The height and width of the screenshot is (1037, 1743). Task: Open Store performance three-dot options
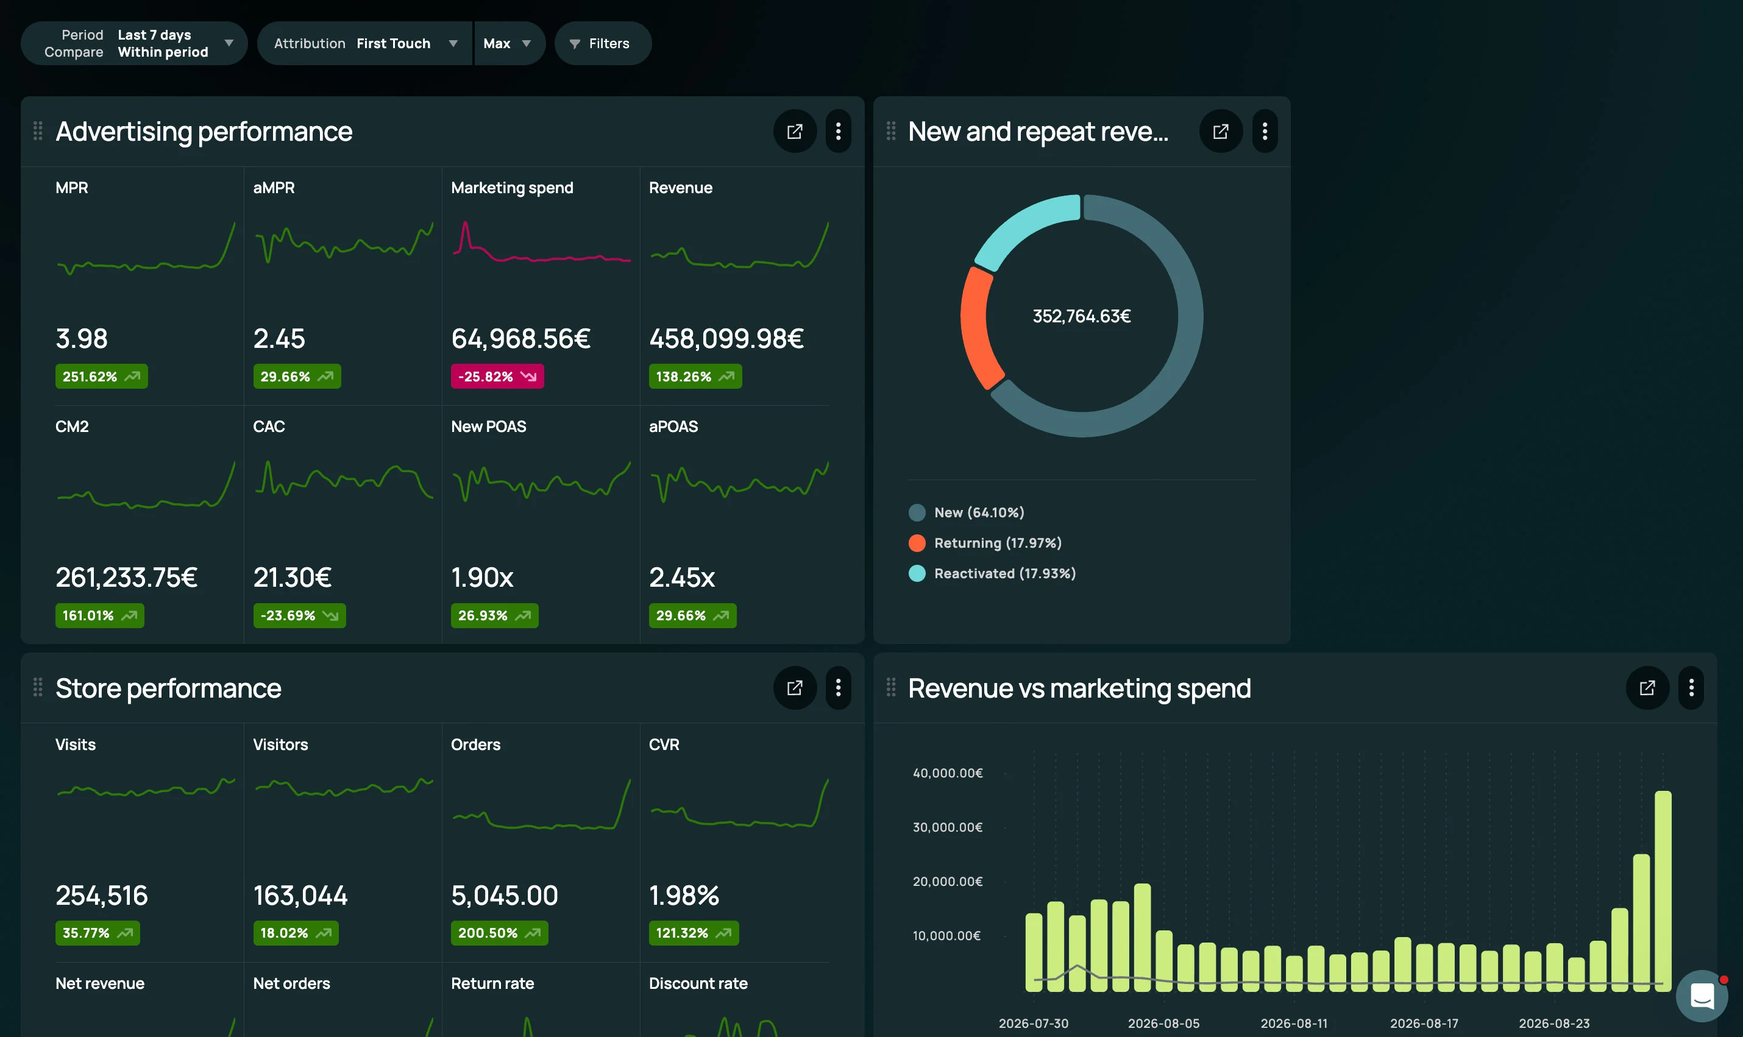click(838, 688)
